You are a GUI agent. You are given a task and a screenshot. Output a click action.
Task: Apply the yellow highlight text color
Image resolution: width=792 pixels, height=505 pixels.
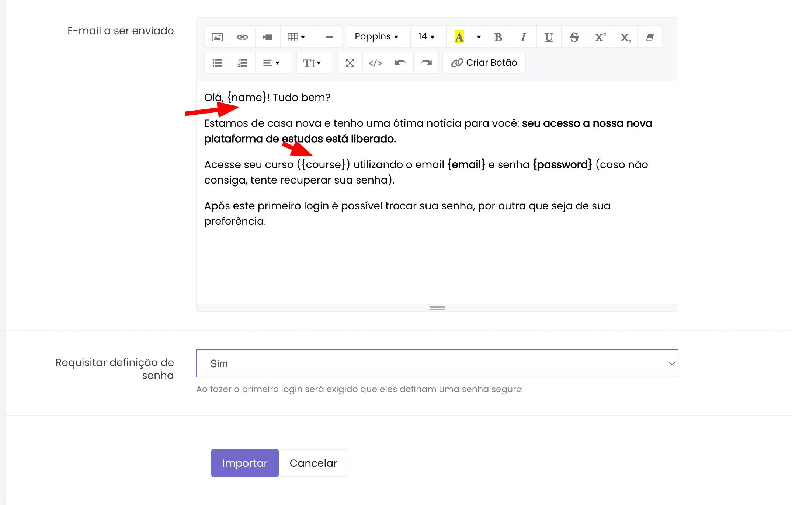[459, 37]
